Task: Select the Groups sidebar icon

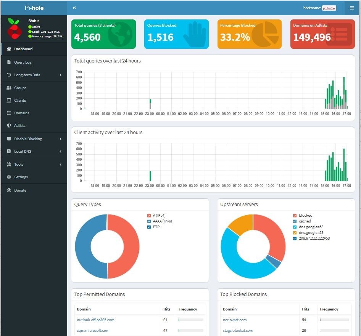Action: tap(8, 88)
